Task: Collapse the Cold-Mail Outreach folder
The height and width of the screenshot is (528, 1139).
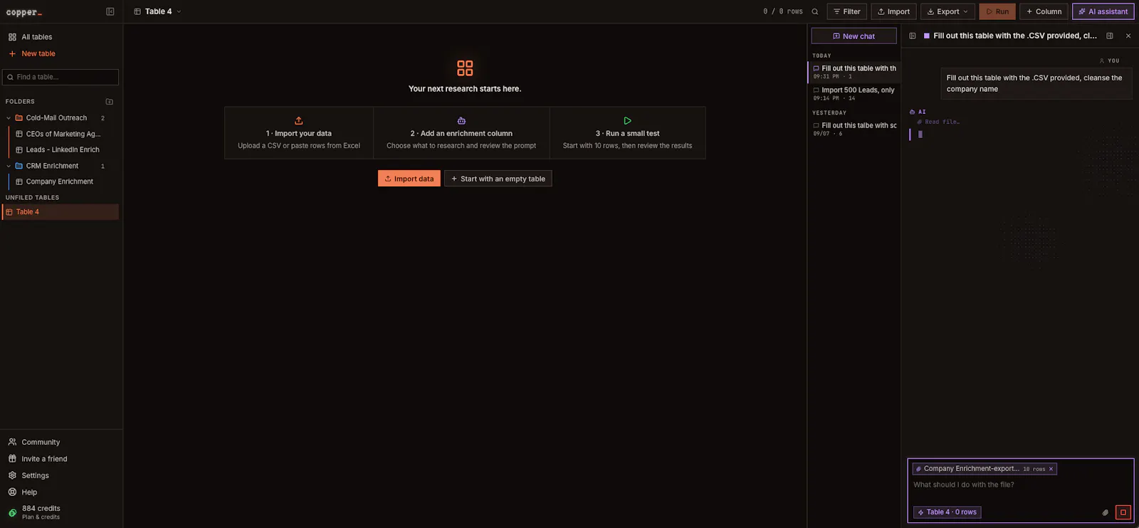Action: point(9,118)
